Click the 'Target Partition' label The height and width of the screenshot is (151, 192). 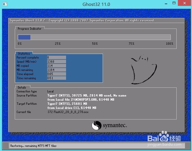(27, 104)
